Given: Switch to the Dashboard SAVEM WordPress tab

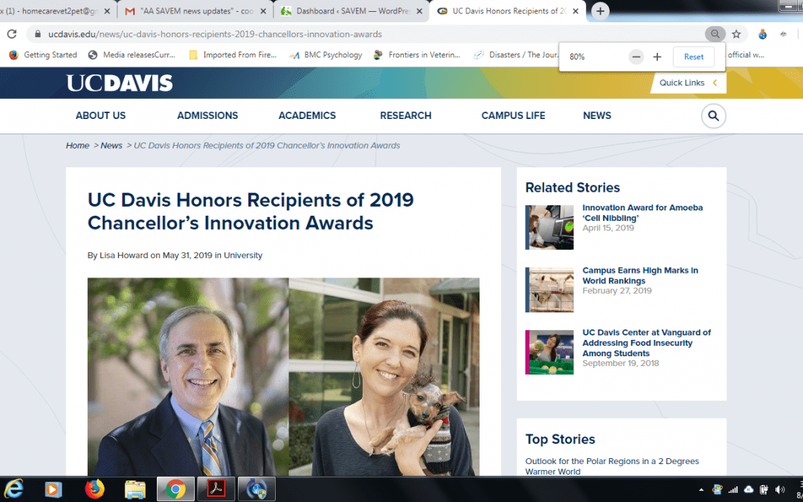Looking at the screenshot, I should click(348, 11).
